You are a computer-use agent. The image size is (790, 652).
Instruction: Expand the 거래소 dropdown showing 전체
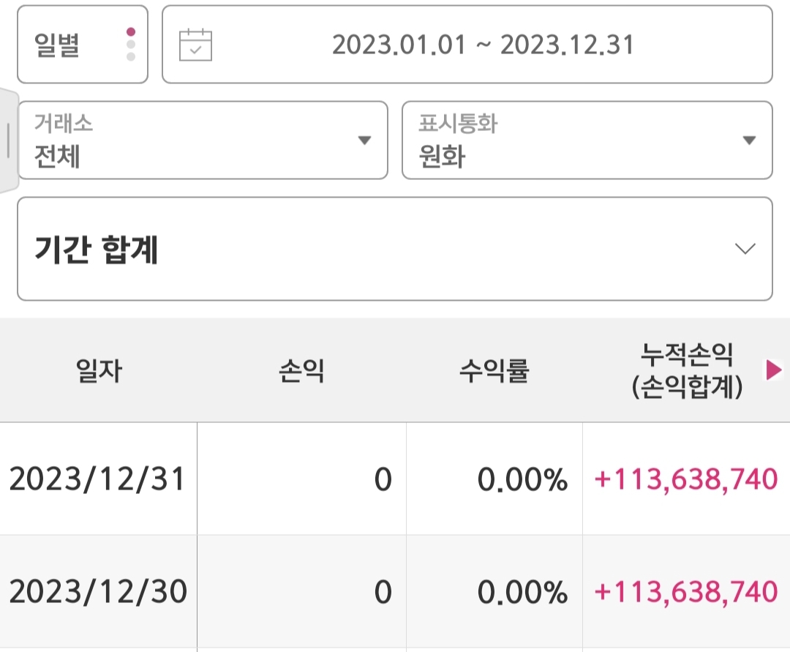[203, 140]
